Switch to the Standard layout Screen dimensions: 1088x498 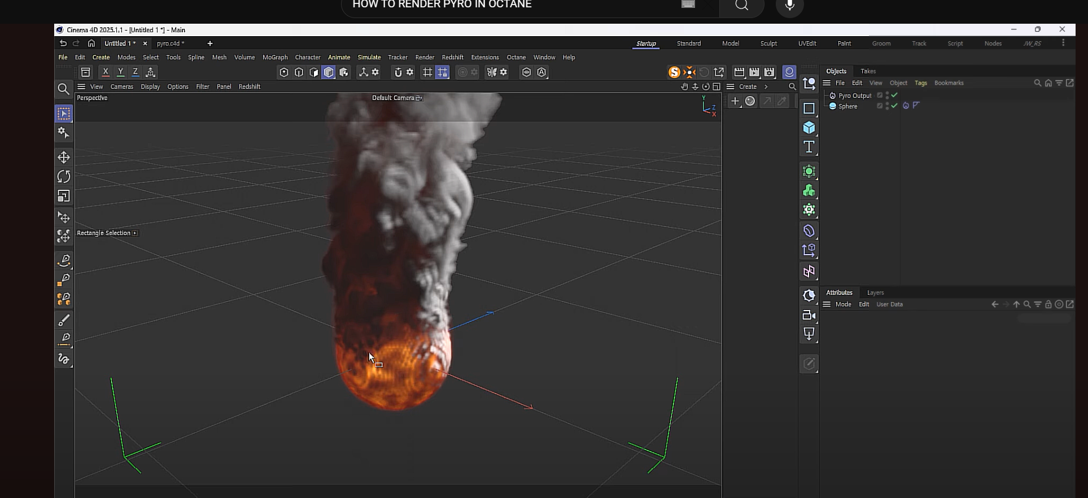pyautogui.click(x=689, y=43)
